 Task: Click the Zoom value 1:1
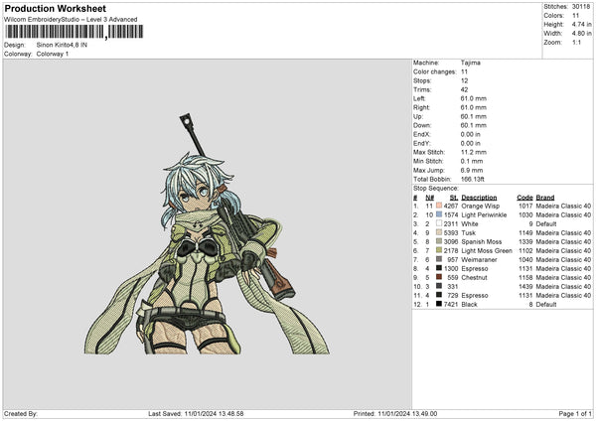[x=576, y=42]
